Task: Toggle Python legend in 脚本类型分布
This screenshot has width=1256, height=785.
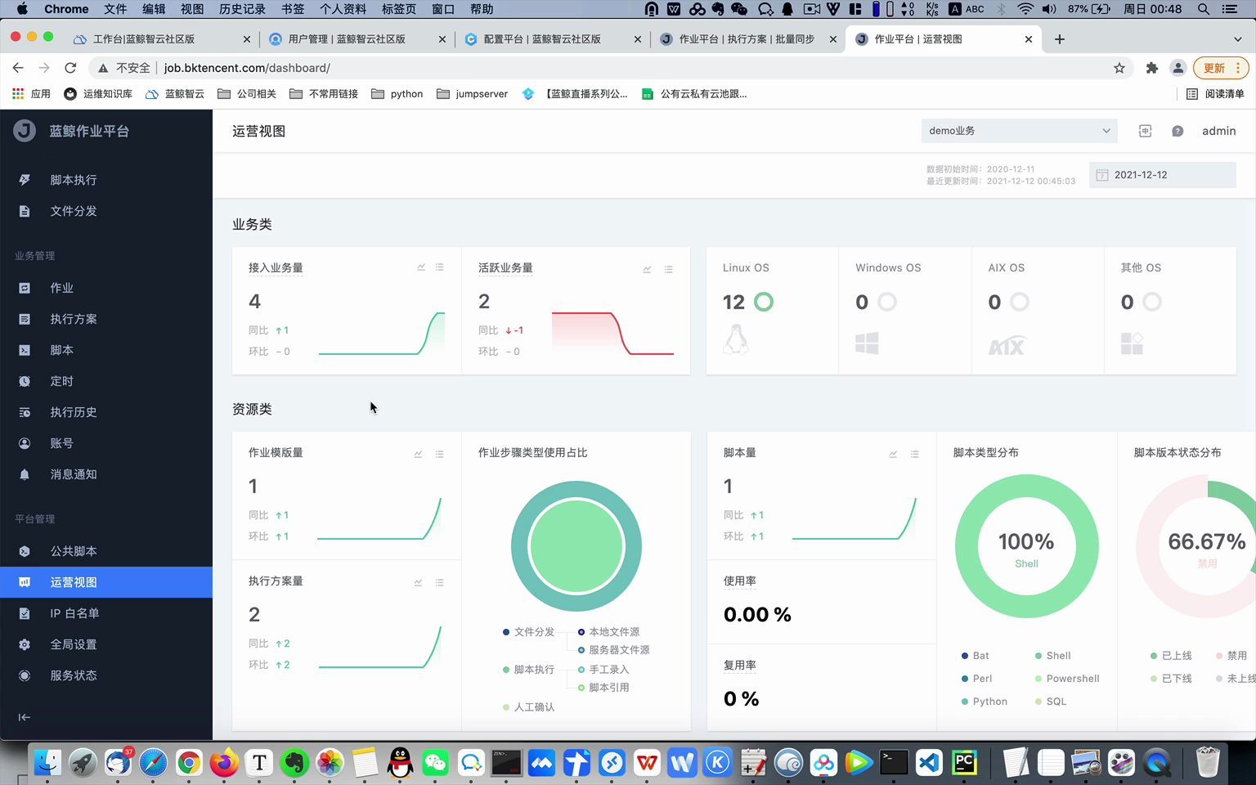Action: coord(985,702)
